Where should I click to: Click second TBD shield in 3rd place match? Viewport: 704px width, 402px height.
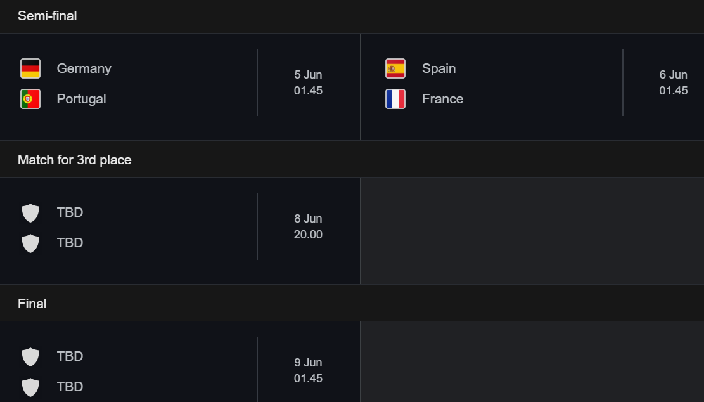[30, 243]
